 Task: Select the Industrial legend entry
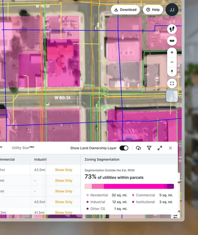pyautogui.click(x=96, y=202)
